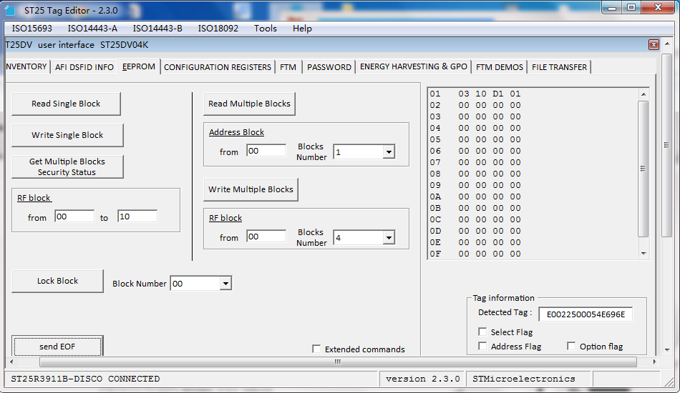
Task: Click the horizontal scrollbar thumb at bottom
Action: coord(338,362)
